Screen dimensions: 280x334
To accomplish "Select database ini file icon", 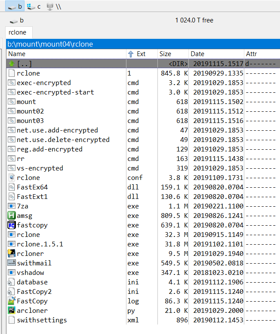I will click(x=11, y=282).
